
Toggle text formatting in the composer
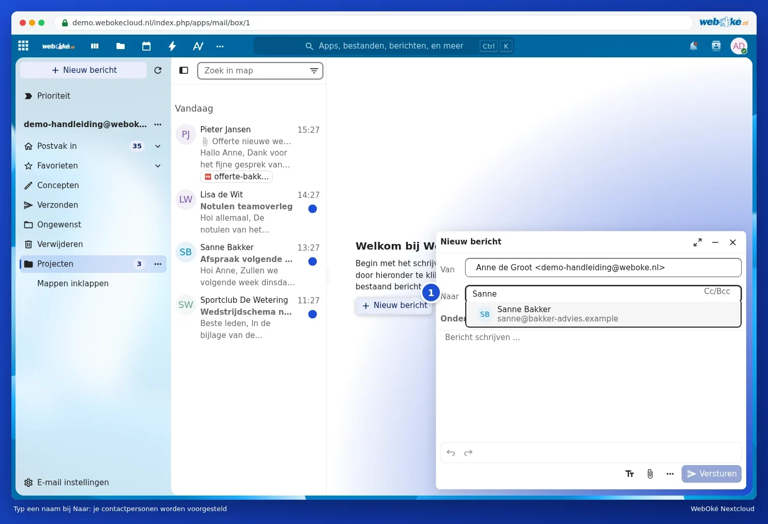point(630,474)
